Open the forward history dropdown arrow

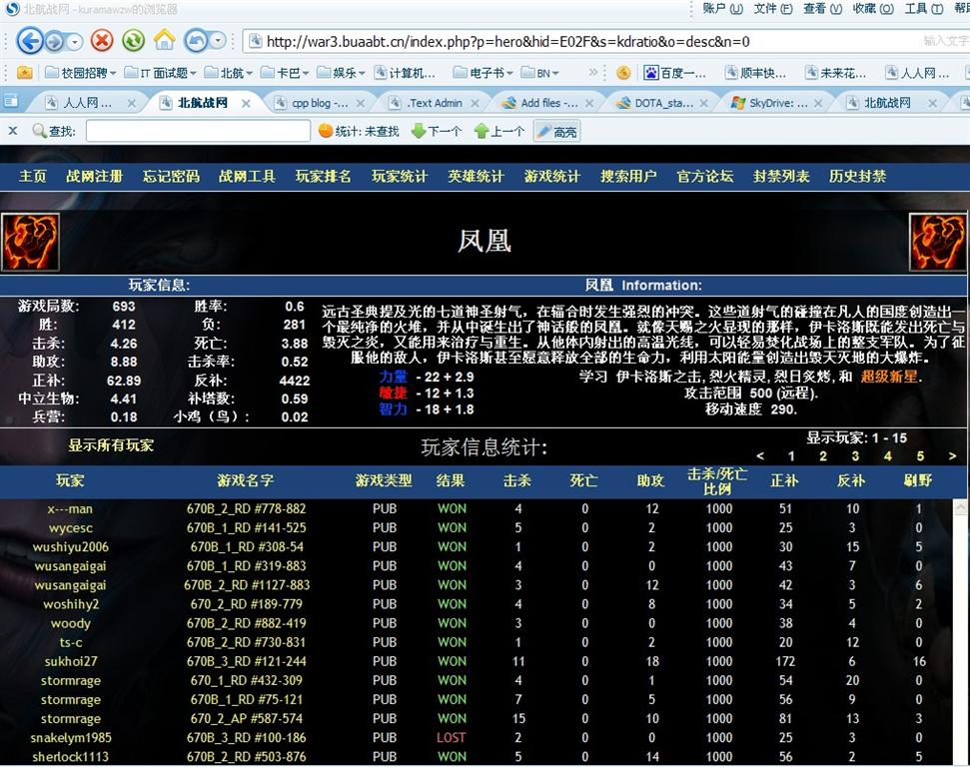pyautogui.click(x=74, y=42)
